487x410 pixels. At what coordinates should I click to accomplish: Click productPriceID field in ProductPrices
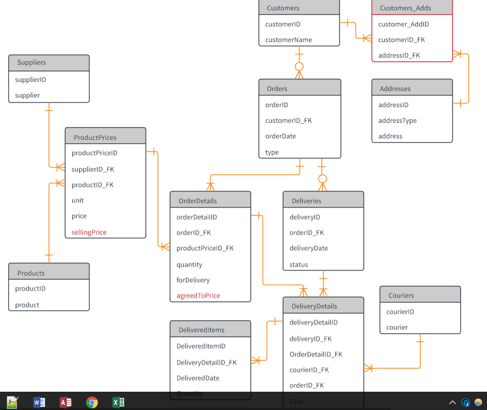tap(94, 153)
